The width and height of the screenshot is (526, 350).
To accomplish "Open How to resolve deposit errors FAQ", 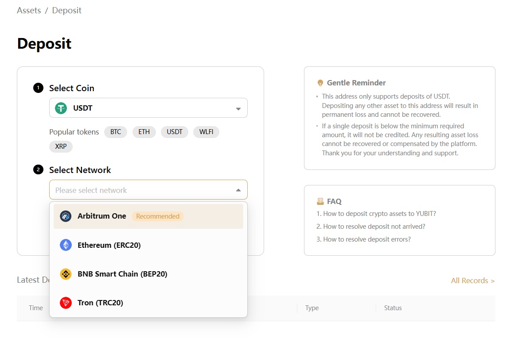I will click(363, 239).
